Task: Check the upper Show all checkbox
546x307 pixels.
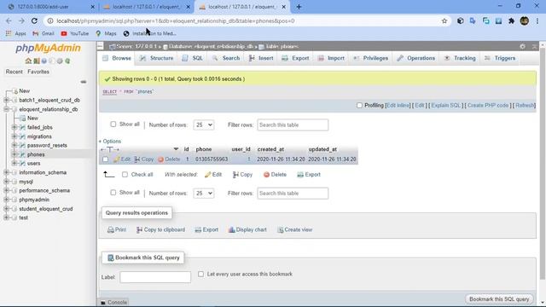Action: [113, 125]
